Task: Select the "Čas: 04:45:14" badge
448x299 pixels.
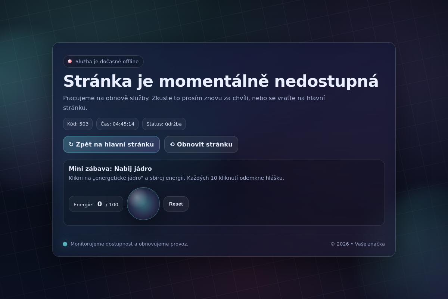Action: [117, 124]
